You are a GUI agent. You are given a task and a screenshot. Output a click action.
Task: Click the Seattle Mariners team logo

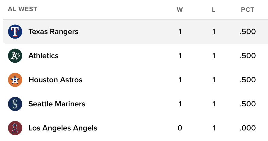tap(15, 104)
